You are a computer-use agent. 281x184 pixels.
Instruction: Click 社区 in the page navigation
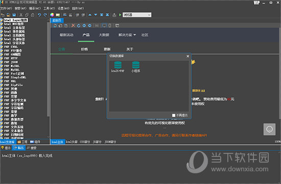click(145, 35)
